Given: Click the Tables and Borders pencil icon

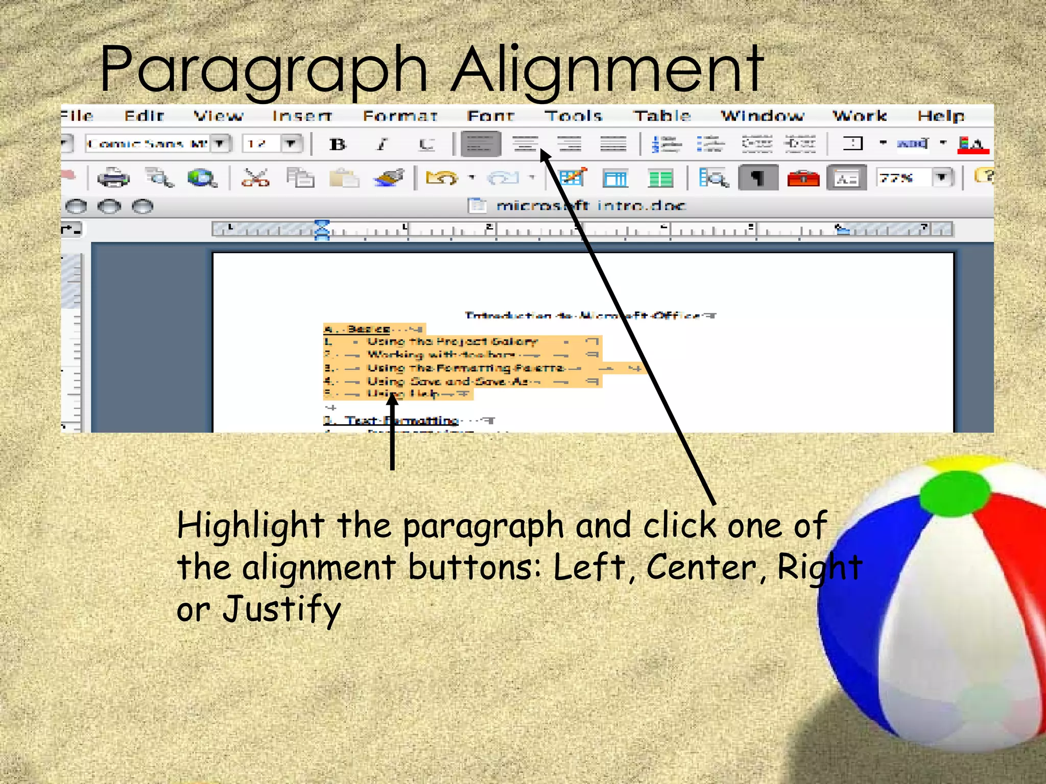Looking at the screenshot, I should click(x=572, y=178).
